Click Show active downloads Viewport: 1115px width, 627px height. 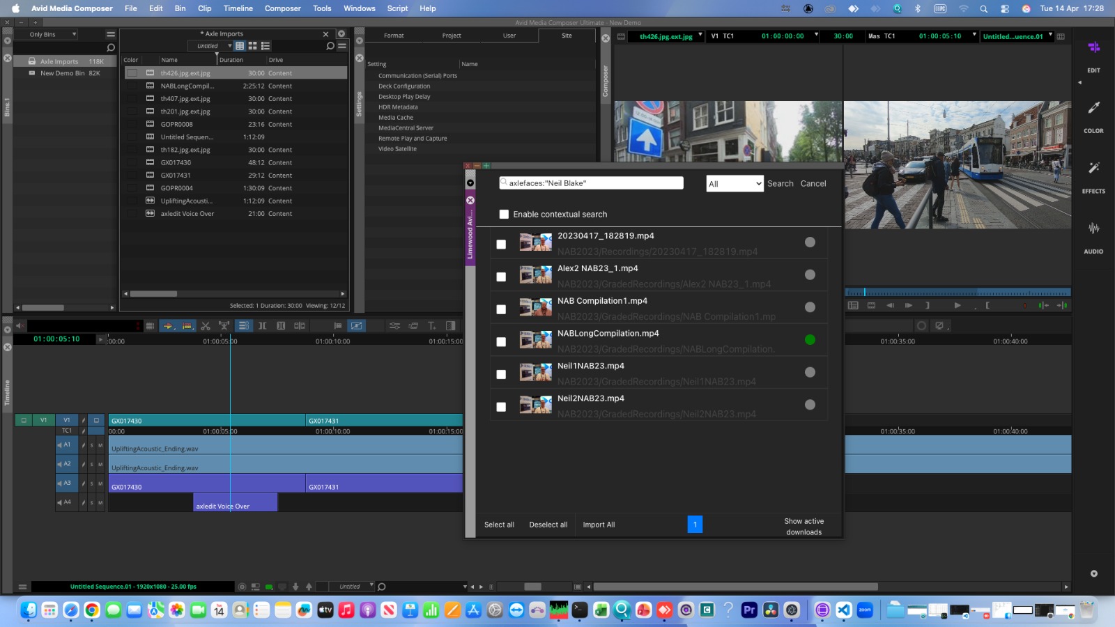(803, 527)
